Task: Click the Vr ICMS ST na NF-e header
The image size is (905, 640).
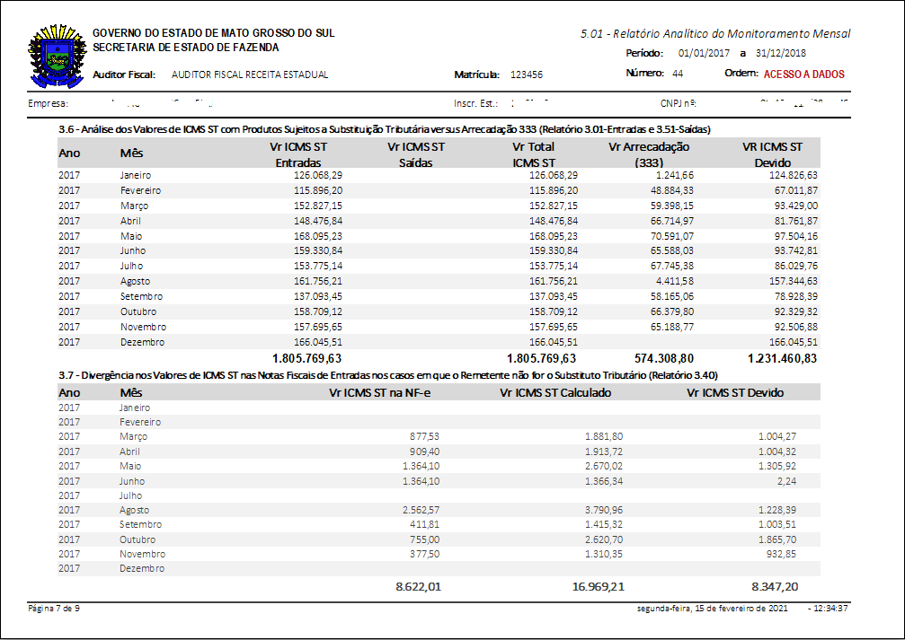Action: coord(385,392)
